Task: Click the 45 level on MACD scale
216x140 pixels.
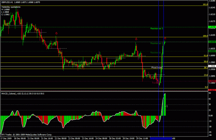Action: [210, 99]
